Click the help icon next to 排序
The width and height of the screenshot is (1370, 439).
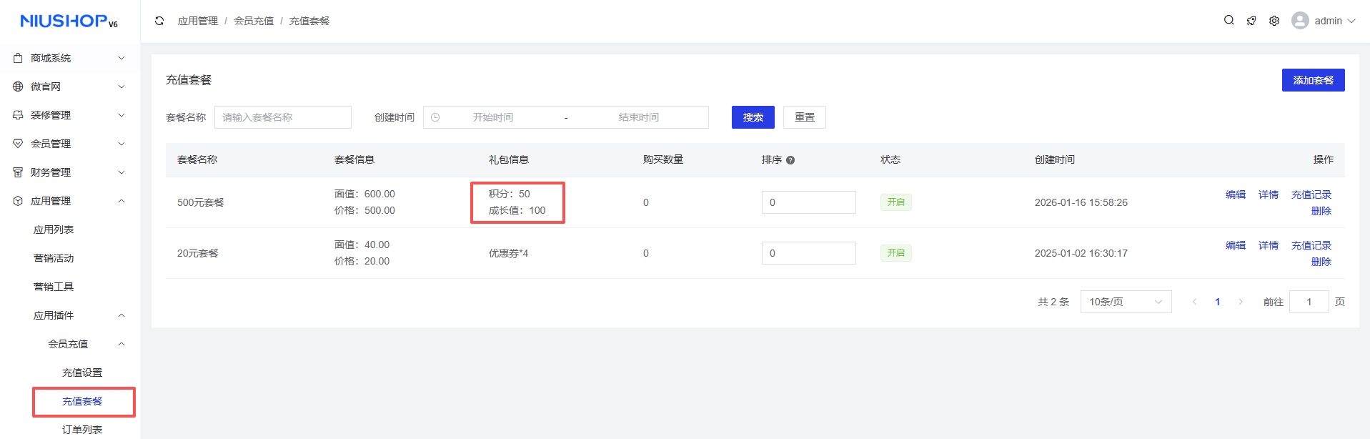pos(790,160)
